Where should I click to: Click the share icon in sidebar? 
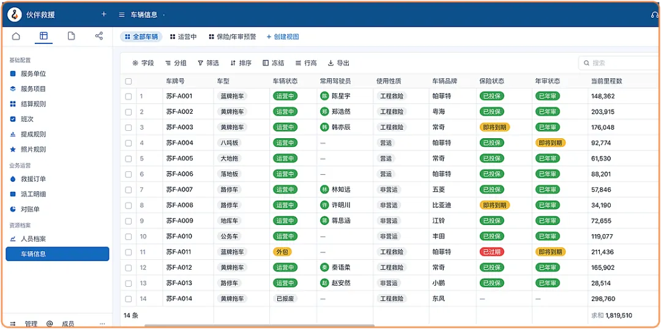coord(99,36)
